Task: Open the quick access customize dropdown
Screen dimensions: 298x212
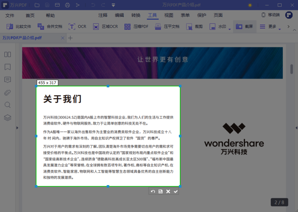Action: (113, 5)
